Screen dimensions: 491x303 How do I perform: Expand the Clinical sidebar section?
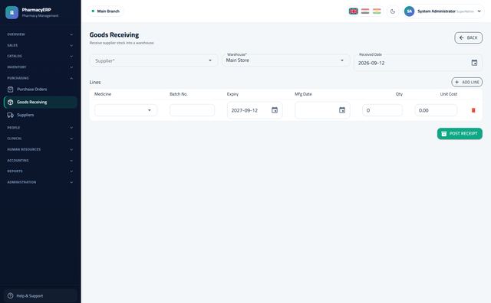[x=40, y=138]
